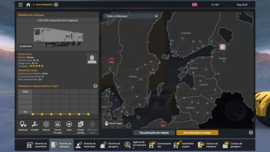This screenshot has width=270, height=152.
Task: Click the trailer preview image
Action: 58,37
